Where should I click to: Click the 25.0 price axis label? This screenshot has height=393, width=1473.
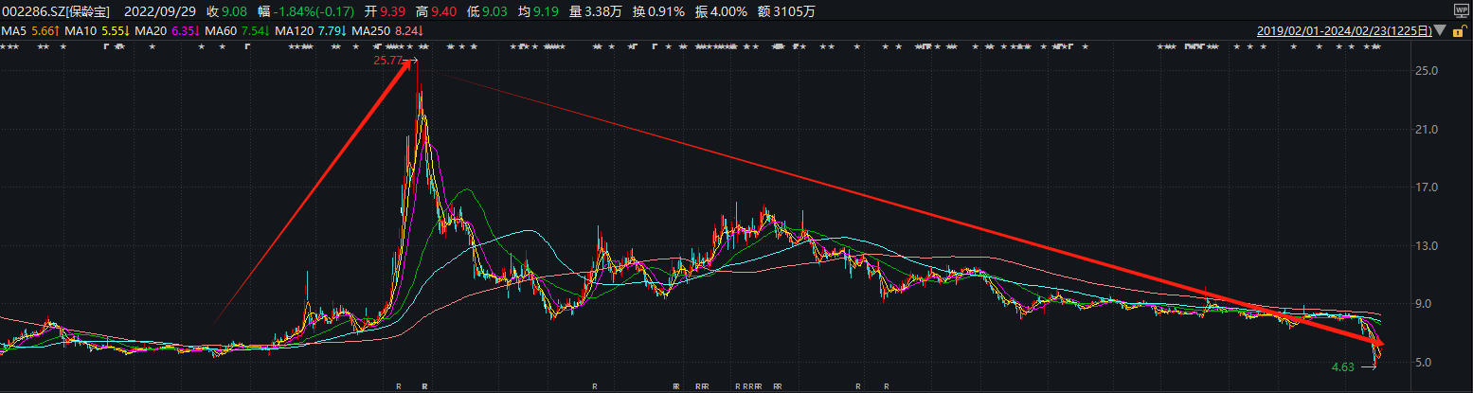pyautogui.click(x=1428, y=71)
